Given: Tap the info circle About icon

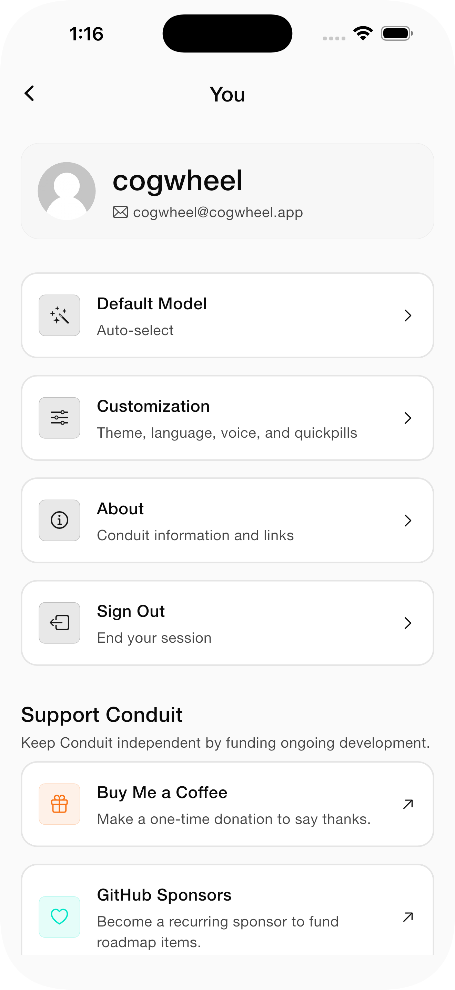Looking at the screenshot, I should click(x=60, y=520).
